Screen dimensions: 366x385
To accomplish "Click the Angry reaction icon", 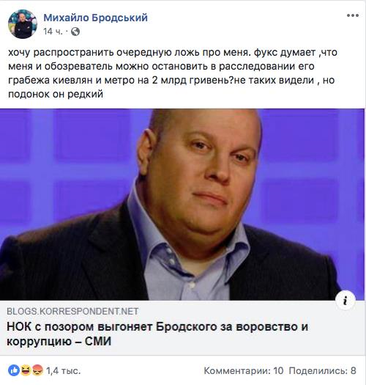I will click(x=37, y=370).
